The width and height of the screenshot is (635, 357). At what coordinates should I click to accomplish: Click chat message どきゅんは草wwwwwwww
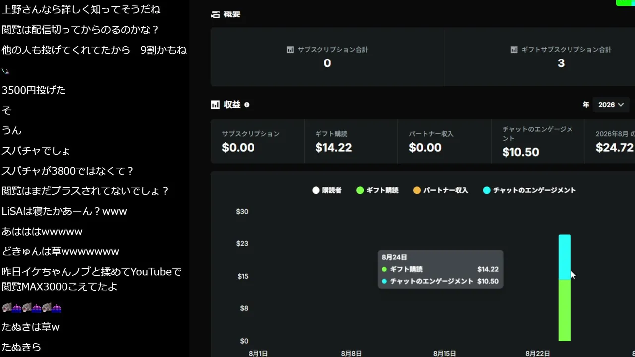click(60, 252)
